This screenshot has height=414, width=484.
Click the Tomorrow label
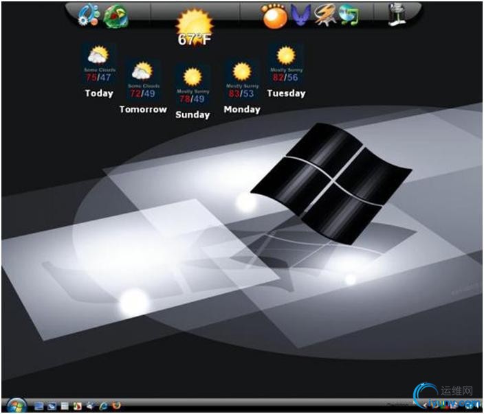(143, 109)
